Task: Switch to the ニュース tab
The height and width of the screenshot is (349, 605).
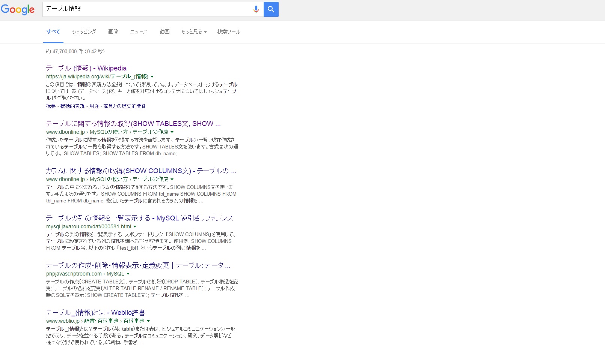Action: (x=139, y=31)
